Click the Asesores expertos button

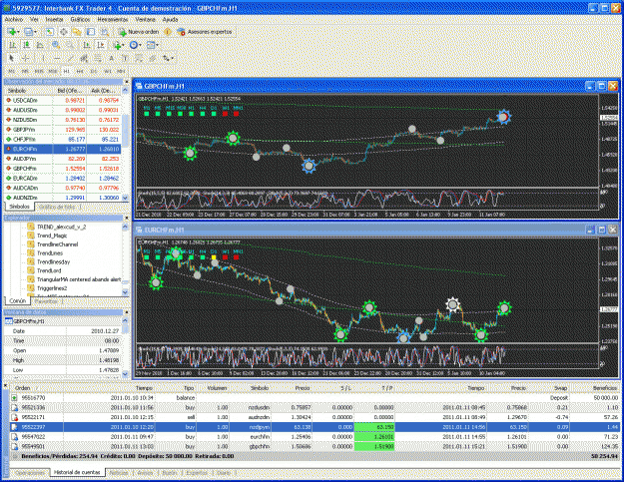(205, 32)
